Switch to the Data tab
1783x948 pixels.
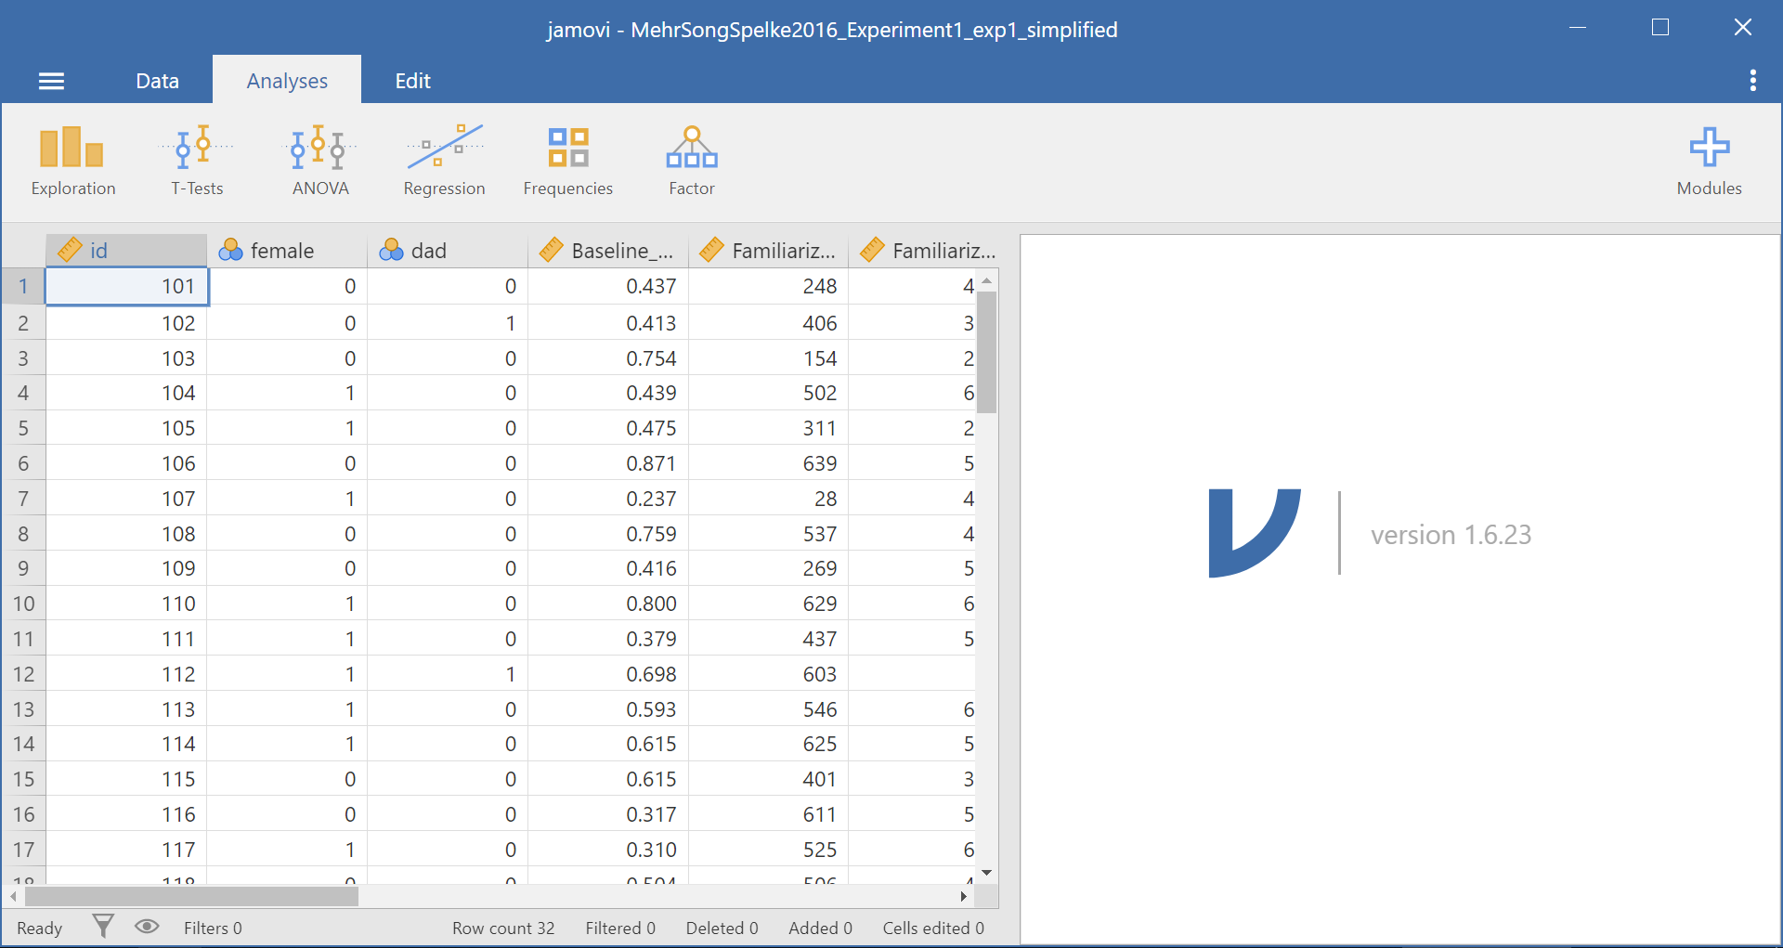coord(157,81)
